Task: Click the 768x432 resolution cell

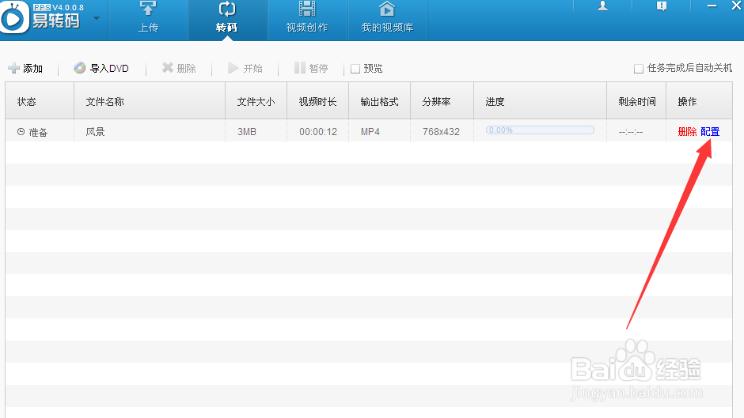Action: (442, 132)
